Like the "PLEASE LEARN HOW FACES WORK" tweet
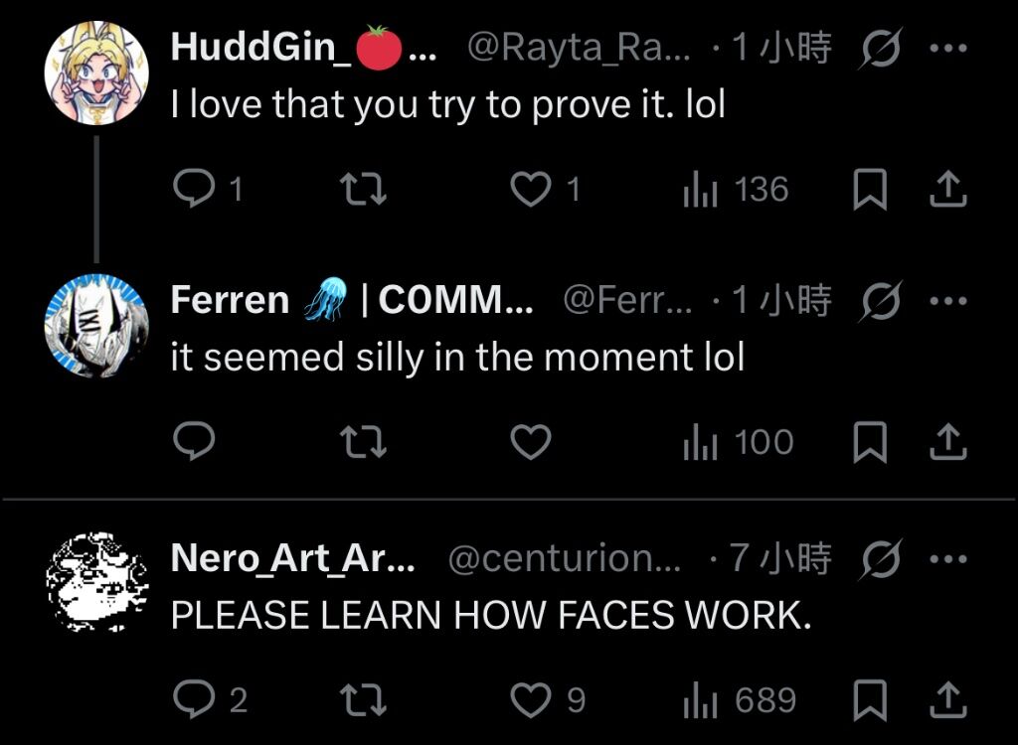 pos(530,700)
